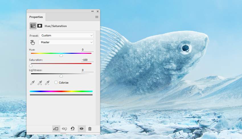
Task: Click the Hue/Saturation adjustment icon
Action: pyautogui.click(x=33, y=26)
